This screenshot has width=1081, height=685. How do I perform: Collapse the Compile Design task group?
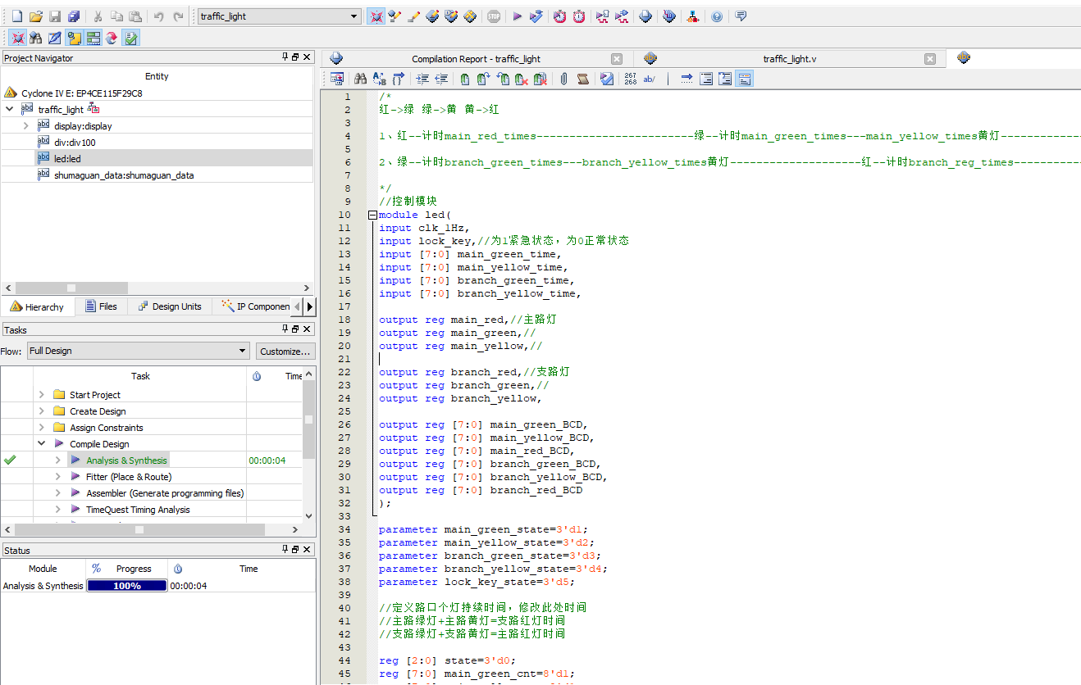41,444
